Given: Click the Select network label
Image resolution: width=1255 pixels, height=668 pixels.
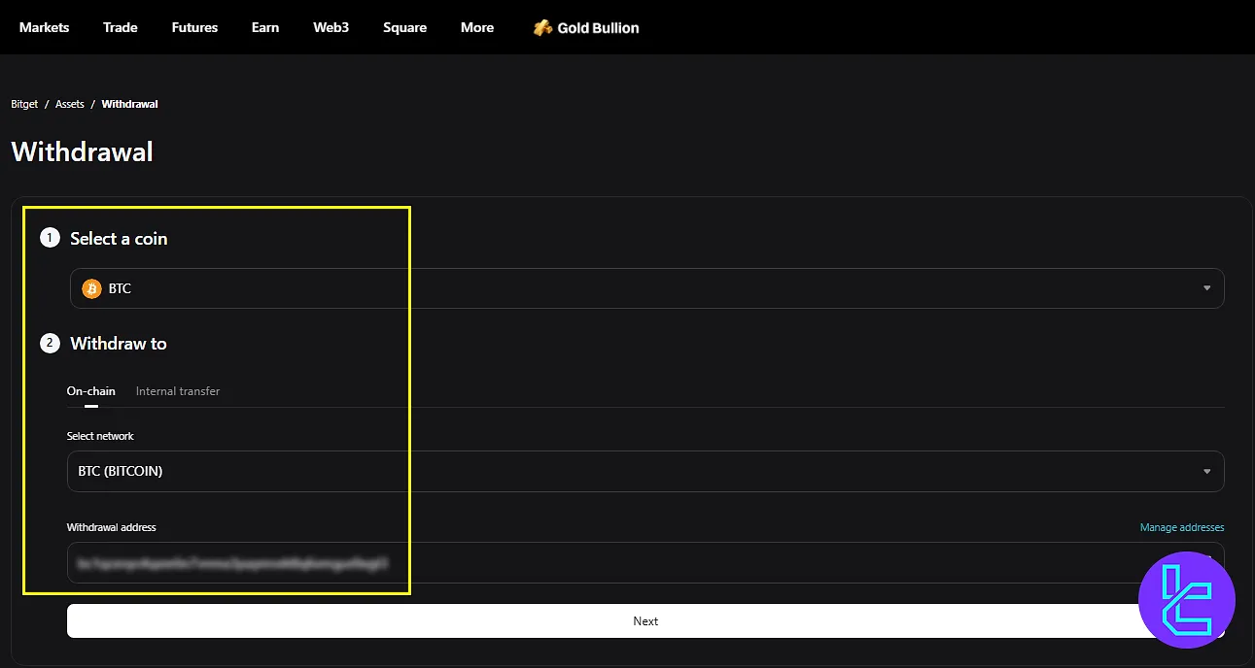Looking at the screenshot, I should click(100, 436).
